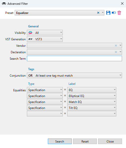Expand the Declaration dropdown list
Viewport: 126px width, 148px height.
pos(120,52)
